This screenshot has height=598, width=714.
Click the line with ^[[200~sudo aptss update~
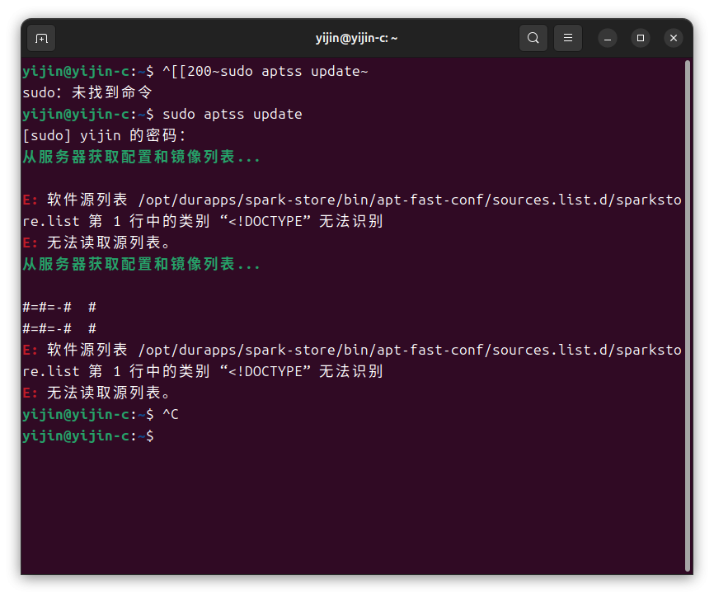coord(195,72)
